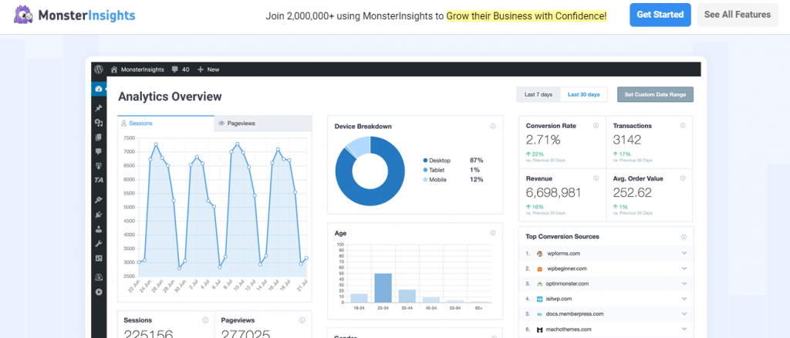Viewport: 790px width, 338px height.
Task: Click the Transactions info icon
Action: tap(683, 126)
